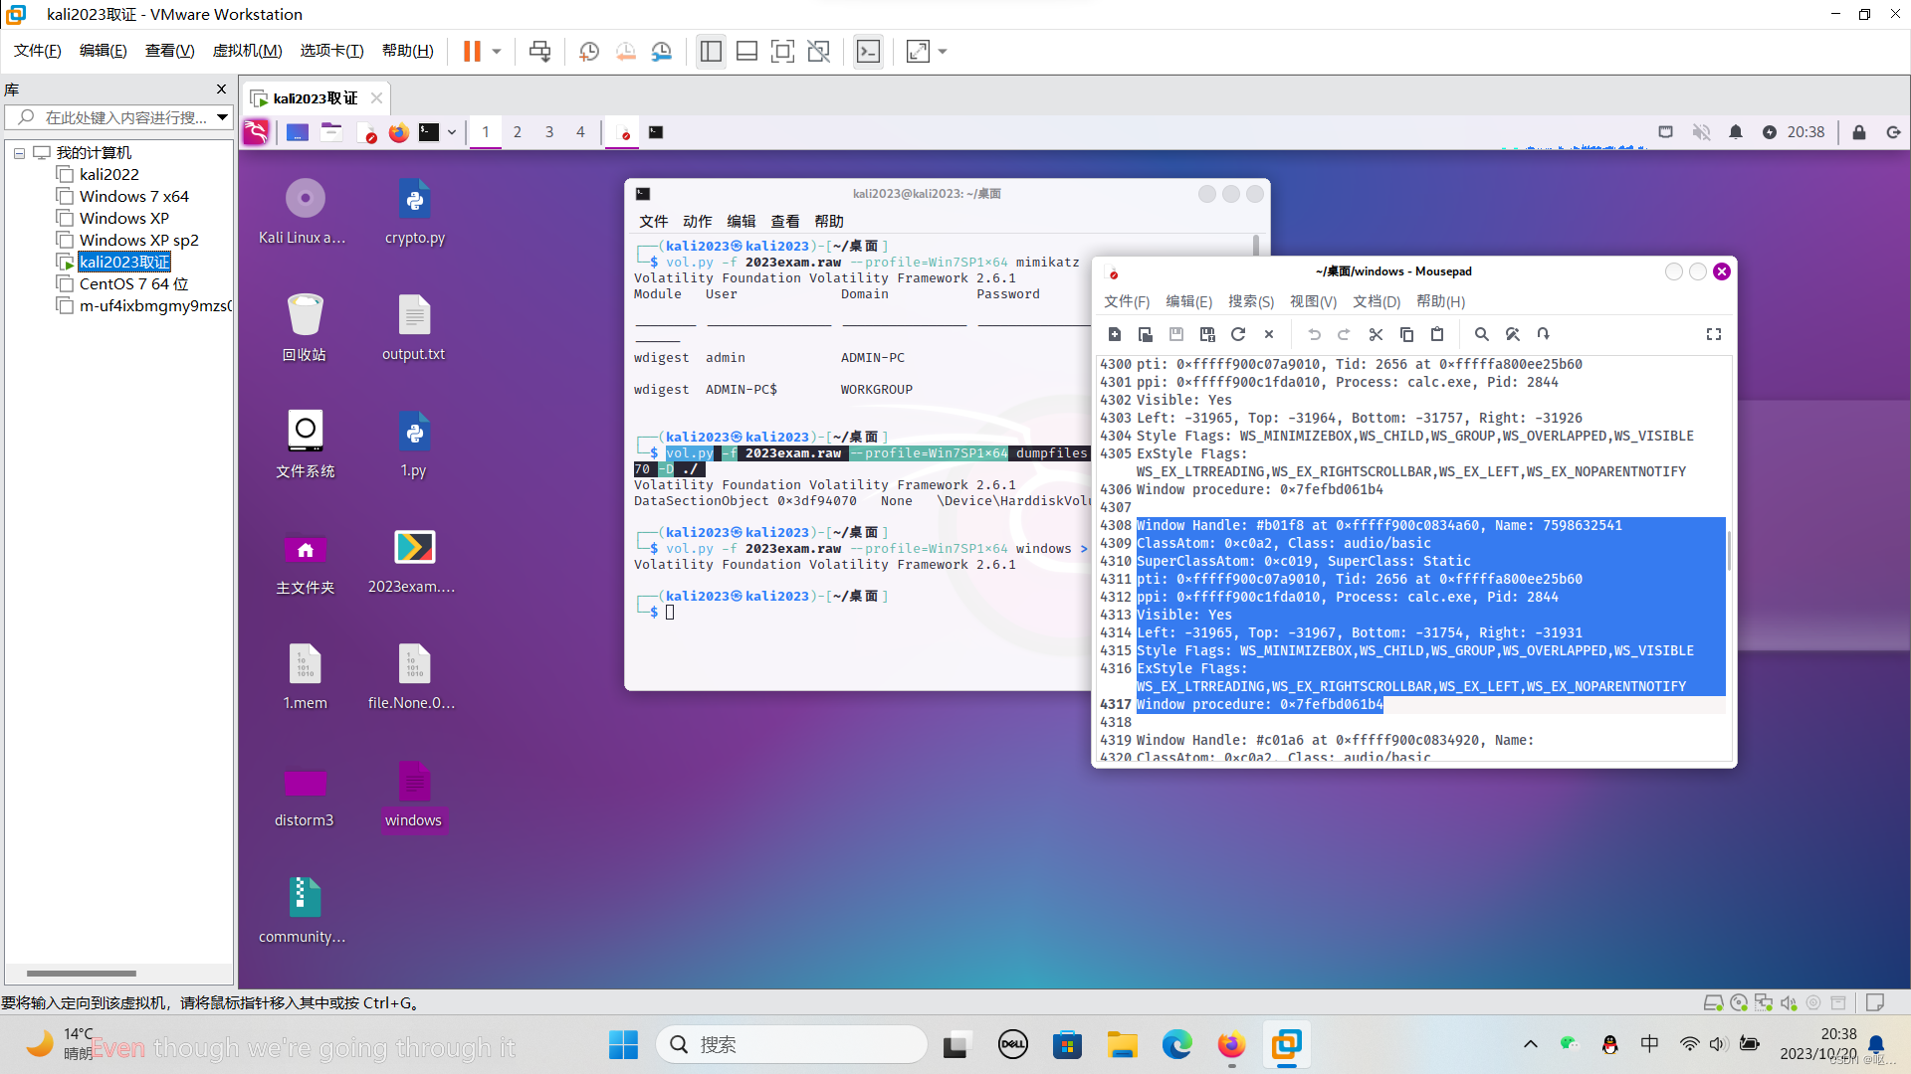1911x1074 pixels.
Task: Click the VMware pause virtual machine button
Action: (472, 51)
